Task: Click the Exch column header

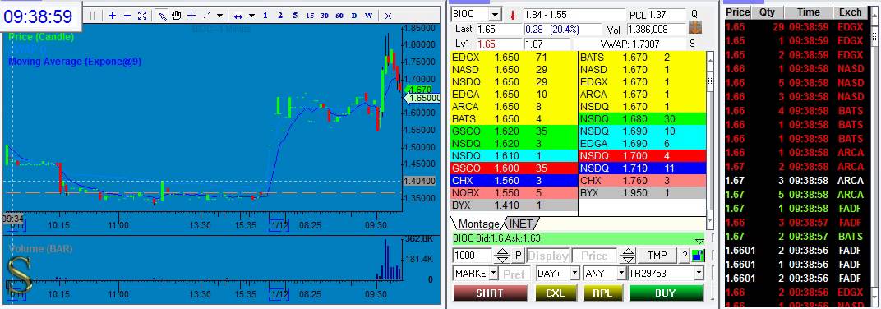Action: (x=850, y=12)
